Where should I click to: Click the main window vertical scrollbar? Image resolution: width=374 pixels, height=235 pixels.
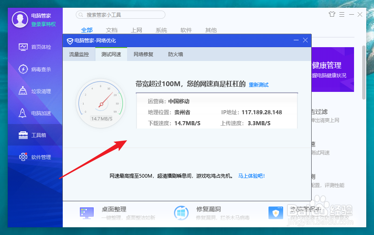364,73
